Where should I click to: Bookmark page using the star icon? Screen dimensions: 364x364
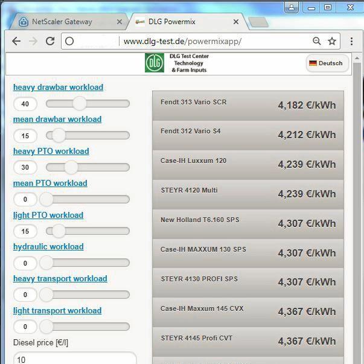(x=332, y=41)
